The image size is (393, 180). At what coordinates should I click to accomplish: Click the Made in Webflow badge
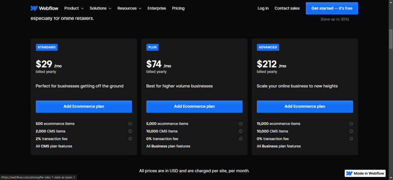pyautogui.click(x=365, y=173)
